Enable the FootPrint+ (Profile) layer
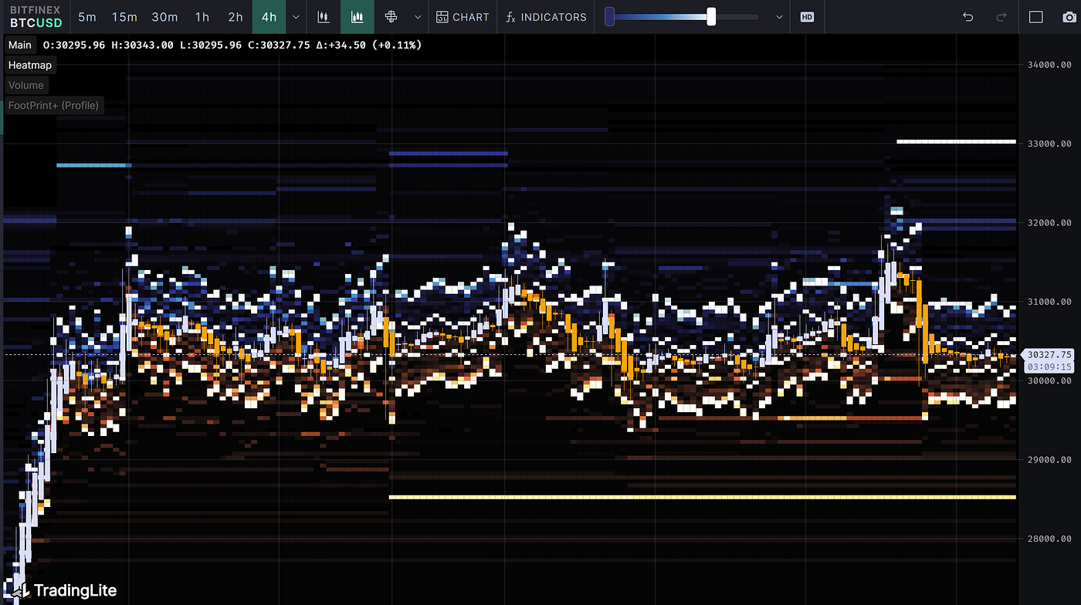Screen dimensions: 1081x605 coord(54,105)
